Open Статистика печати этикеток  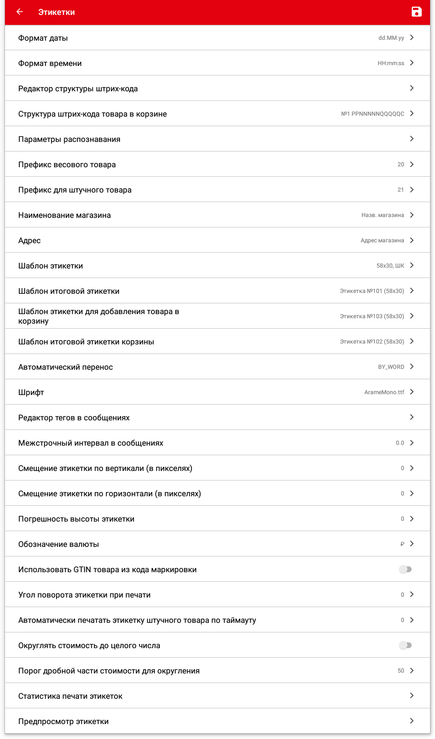point(217,696)
